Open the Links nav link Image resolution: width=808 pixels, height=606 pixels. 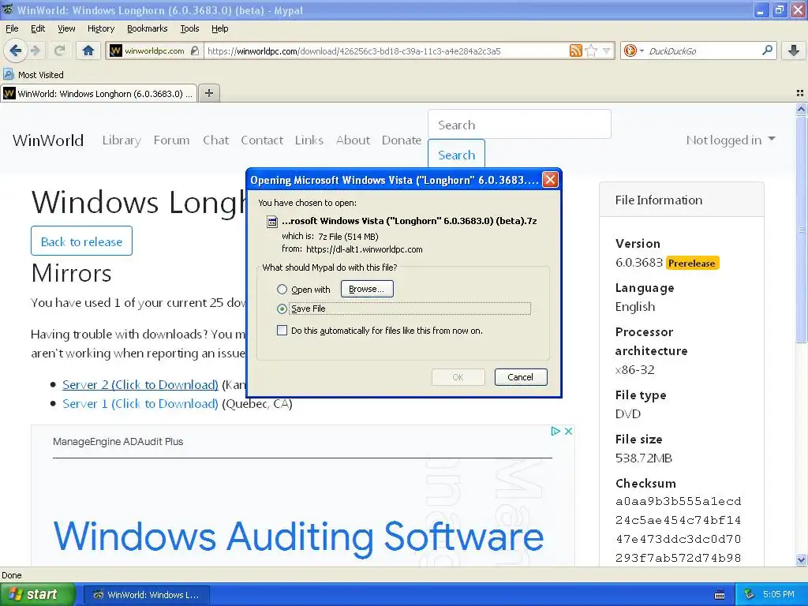coord(309,140)
